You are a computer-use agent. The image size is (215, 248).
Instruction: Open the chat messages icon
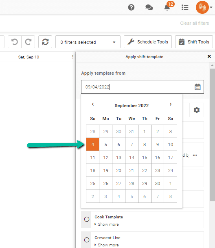coord(149,7)
